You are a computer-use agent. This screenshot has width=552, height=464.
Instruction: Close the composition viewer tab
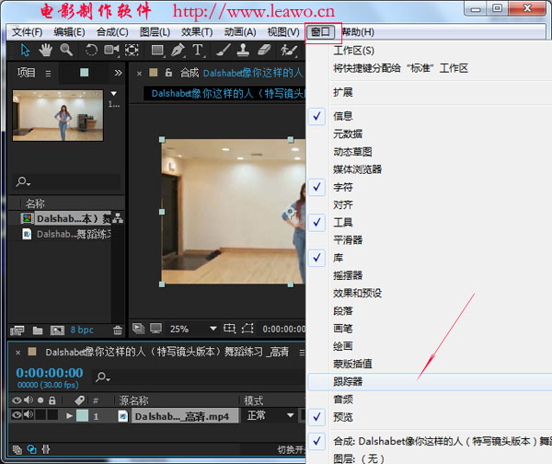(x=140, y=74)
